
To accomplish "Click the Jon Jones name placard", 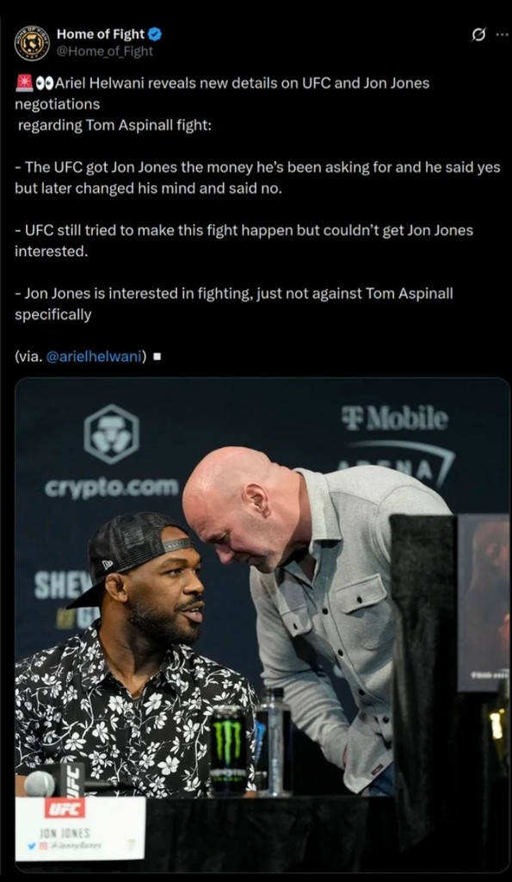I will 80,828.
